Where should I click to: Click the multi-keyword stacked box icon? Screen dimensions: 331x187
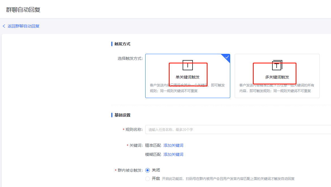[277, 65]
